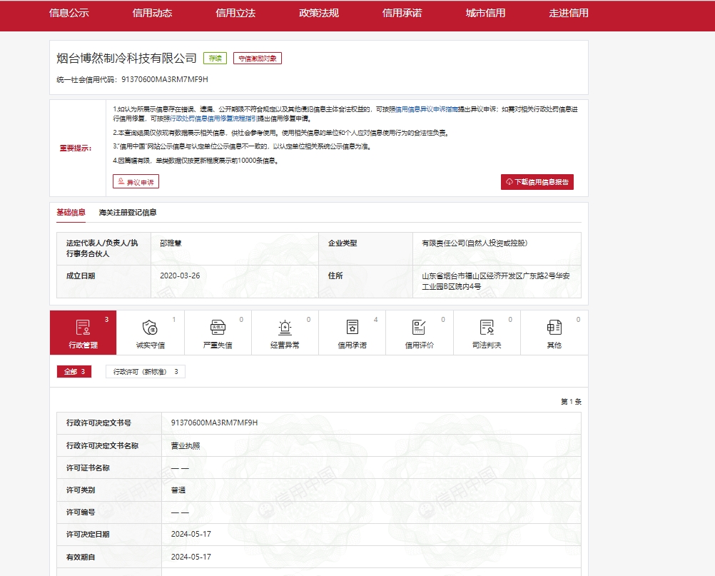Click the 守信激励对象 tag
Viewport: 715px width, 576px height.
click(x=258, y=59)
